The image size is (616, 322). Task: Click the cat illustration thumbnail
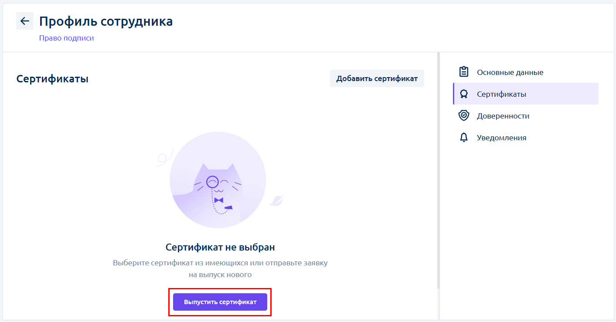[x=218, y=180]
